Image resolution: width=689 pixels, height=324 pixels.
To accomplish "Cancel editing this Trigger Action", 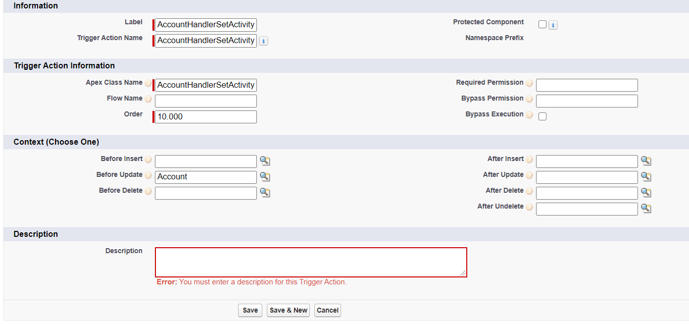I will coord(327,310).
